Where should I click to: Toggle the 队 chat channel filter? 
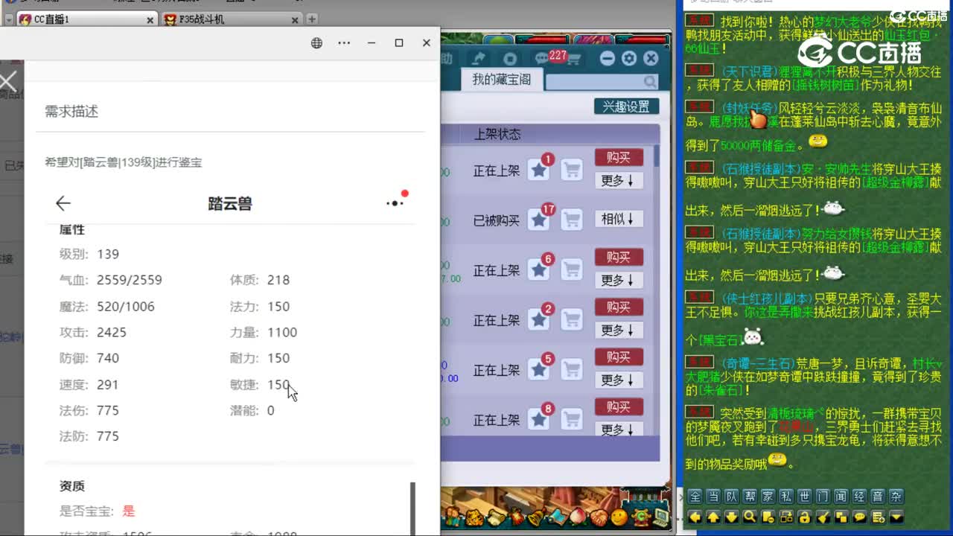point(732,497)
